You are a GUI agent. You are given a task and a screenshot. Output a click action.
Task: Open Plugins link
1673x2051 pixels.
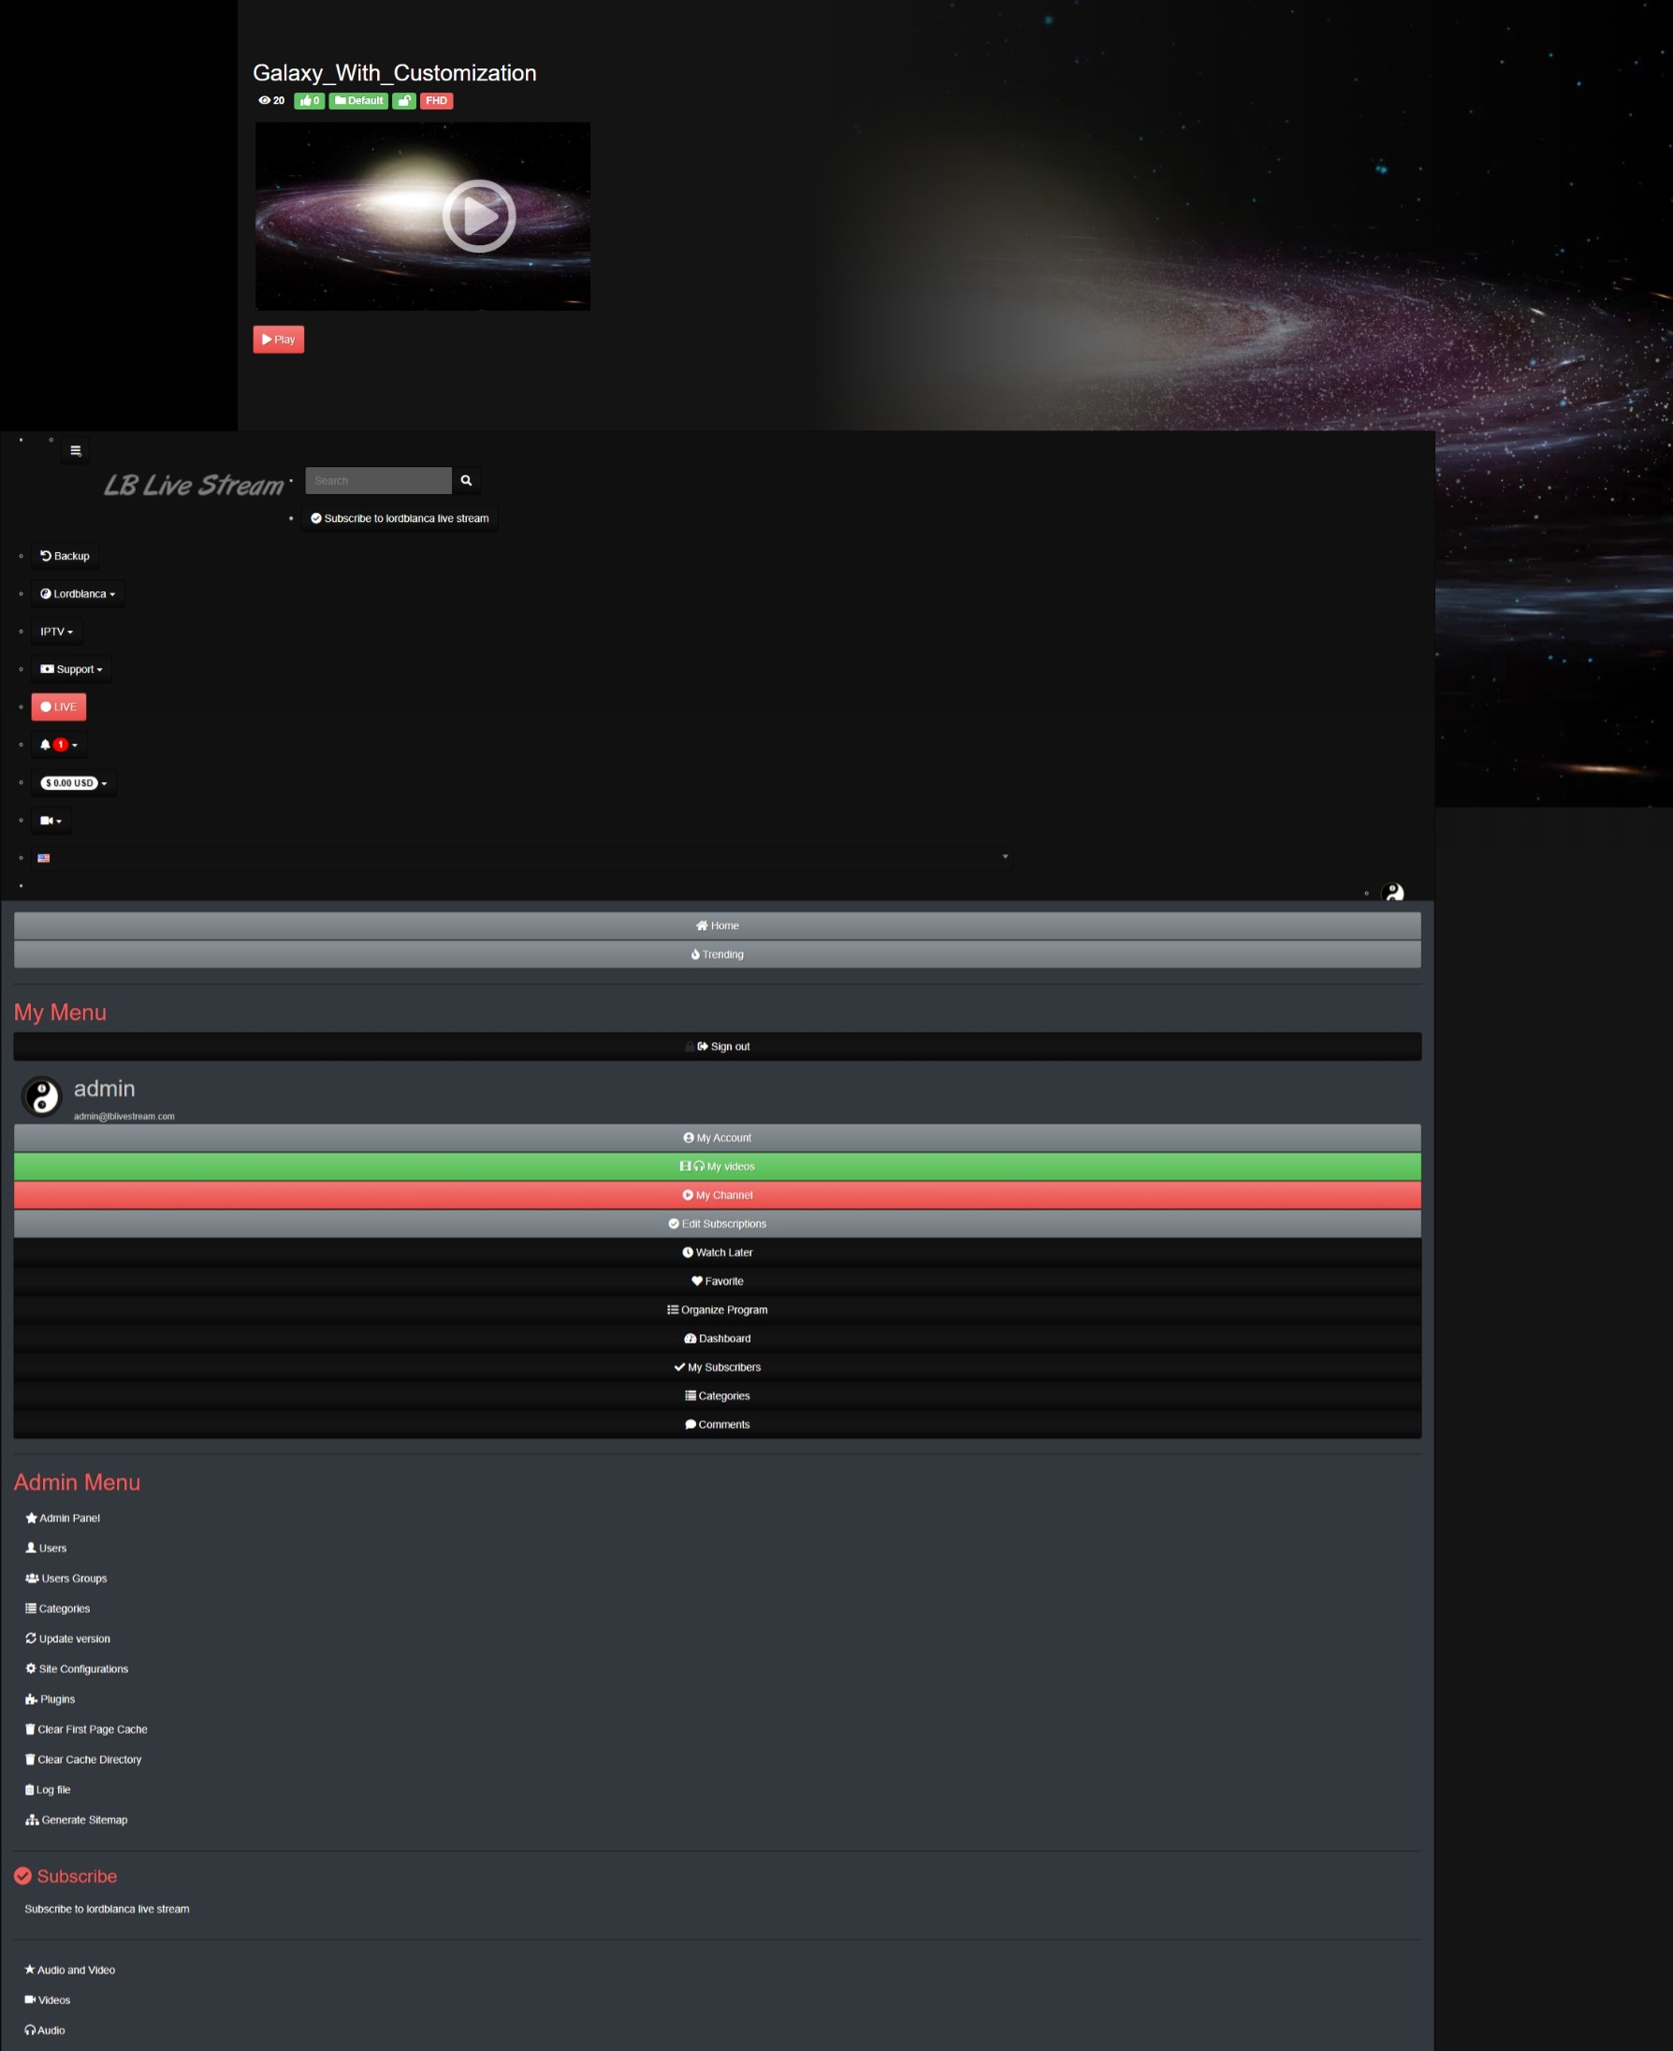(x=51, y=1699)
